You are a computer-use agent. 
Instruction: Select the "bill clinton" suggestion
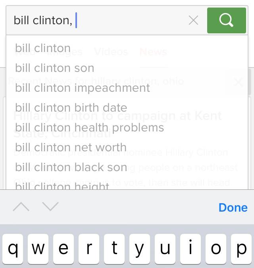tap(43, 48)
